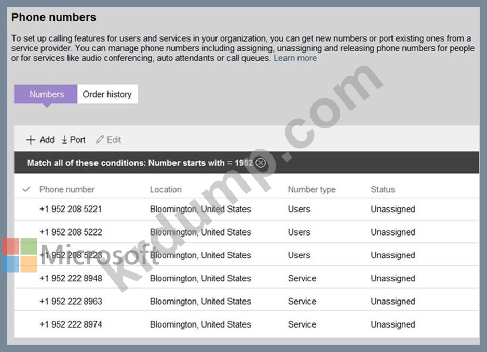Image resolution: width=487 pixels, height=352 pixels.
Task: Click the Port download arrow icon
Action: [65, 140]
